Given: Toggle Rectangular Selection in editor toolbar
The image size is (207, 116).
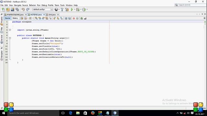Looking at the screenshot, I should 50,18.
